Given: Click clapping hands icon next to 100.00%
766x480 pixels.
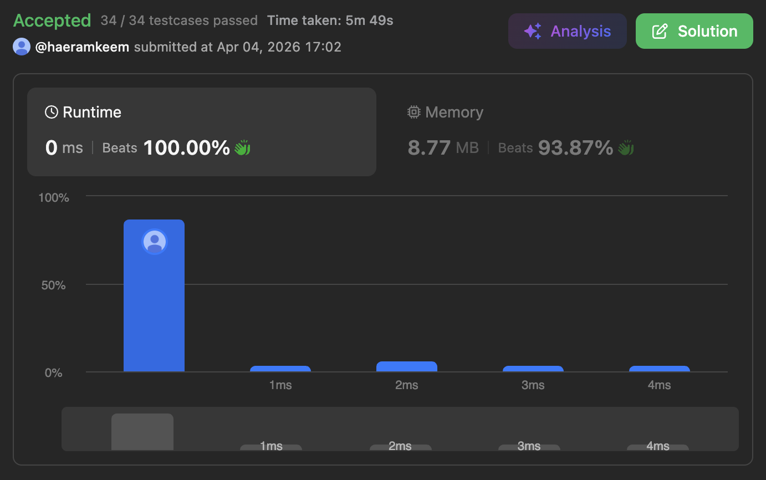Looking at the screenshot, I should 242,148.
